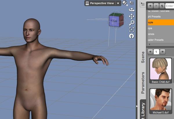
Task: Go forward in content library navigation
Action: (156, 6)
